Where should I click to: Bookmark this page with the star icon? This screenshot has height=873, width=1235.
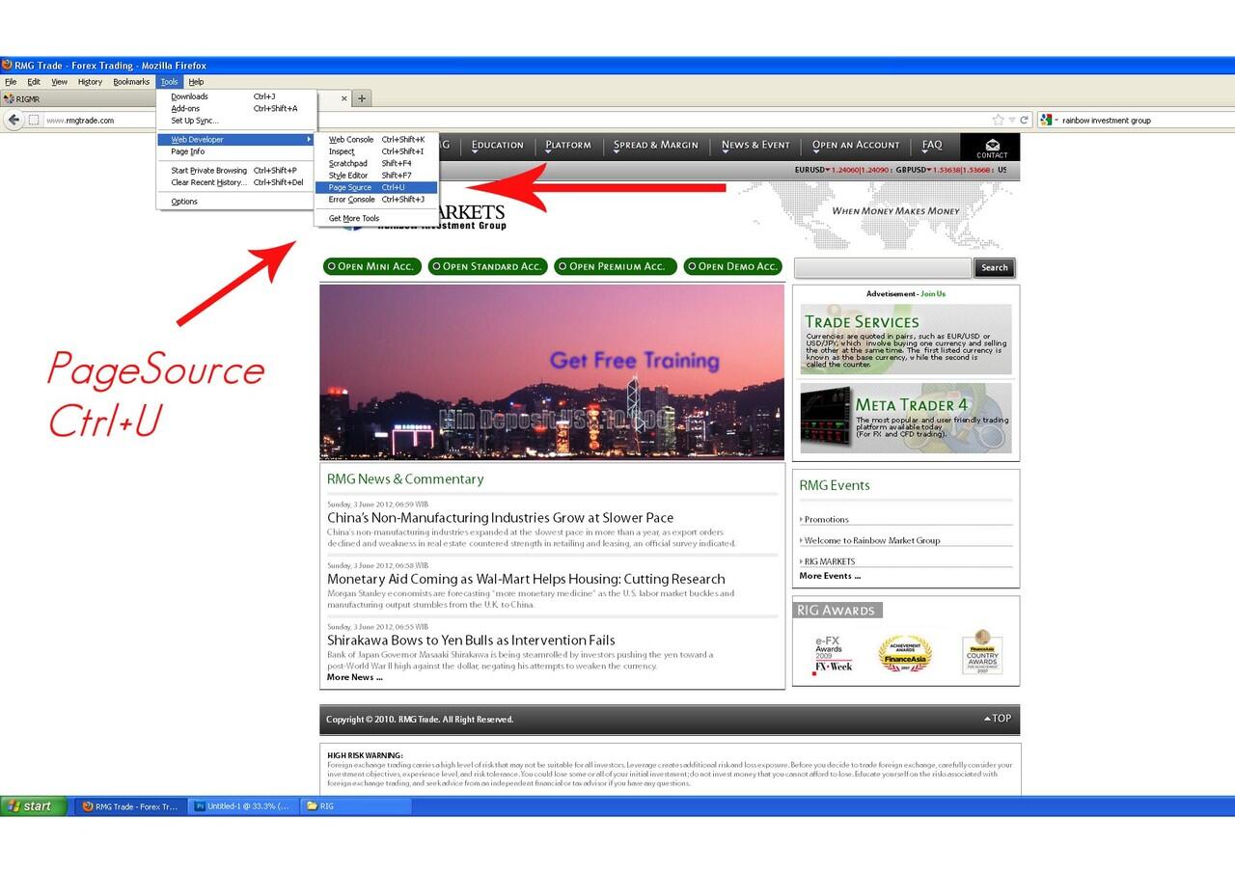999,121
